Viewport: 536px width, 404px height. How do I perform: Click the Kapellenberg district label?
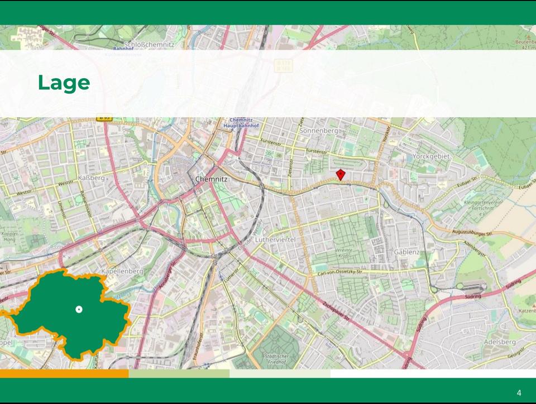[x=122, y=271]
